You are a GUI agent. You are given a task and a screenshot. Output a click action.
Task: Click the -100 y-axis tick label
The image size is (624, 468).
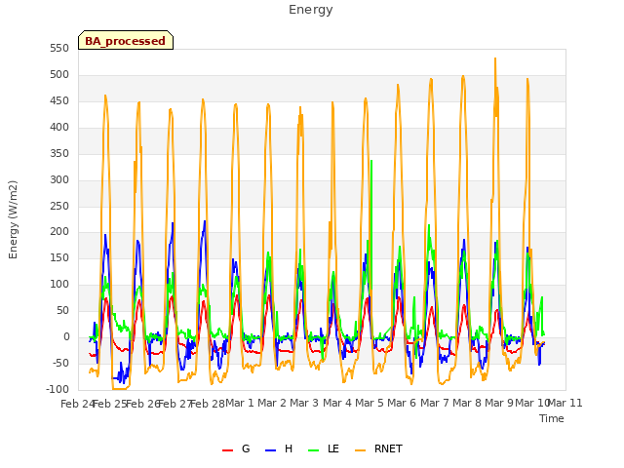point(58,390)
